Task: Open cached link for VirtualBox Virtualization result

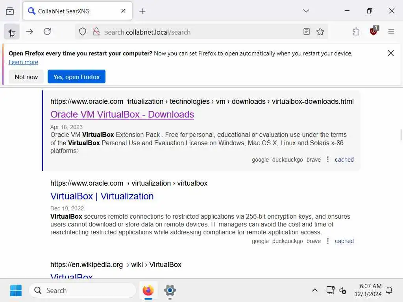Action: [x=344, y=241]
